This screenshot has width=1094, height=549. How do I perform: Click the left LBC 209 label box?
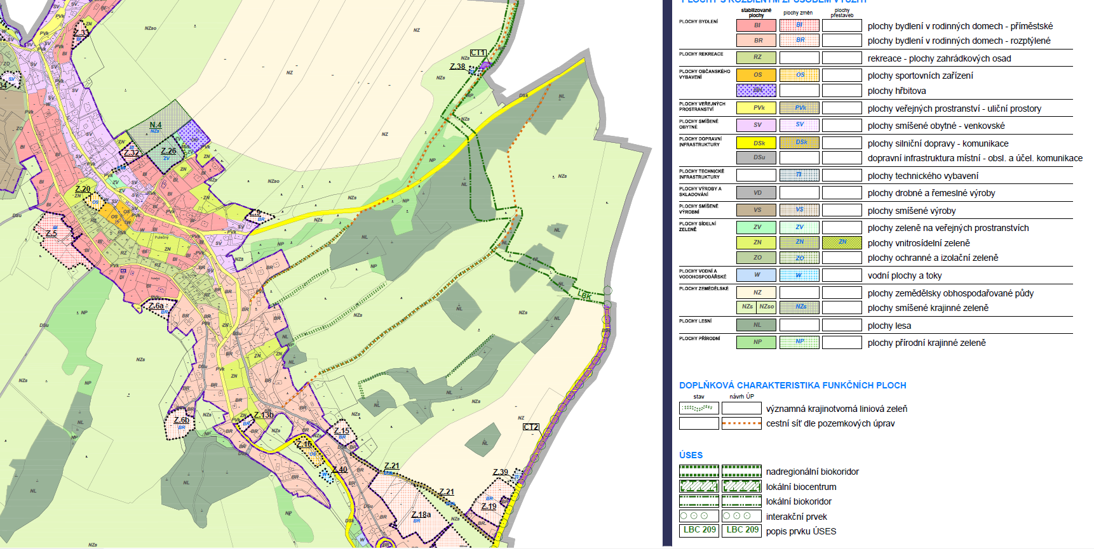[x=699, y=530]
